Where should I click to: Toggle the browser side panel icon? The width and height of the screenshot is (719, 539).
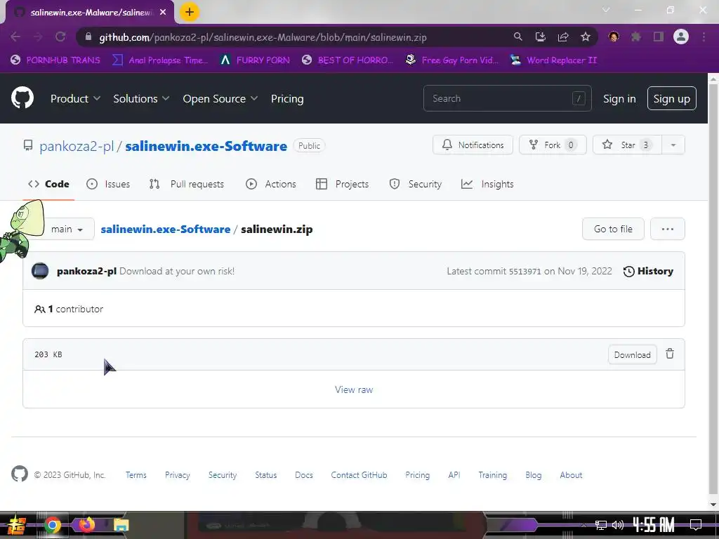point(659,36)
